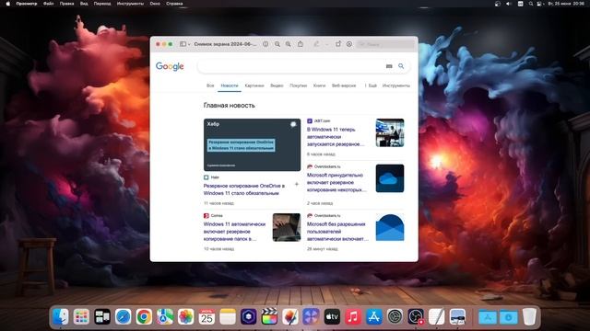Launch Final Cut Pro from the Dock
The width and height of the screenshot is (590, 331).
[x=269, y=316]
